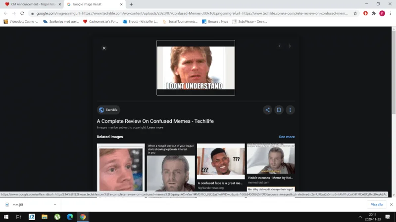
Task: Open E-post Kristoffer bookmark
Action: [x=140, y=22]
